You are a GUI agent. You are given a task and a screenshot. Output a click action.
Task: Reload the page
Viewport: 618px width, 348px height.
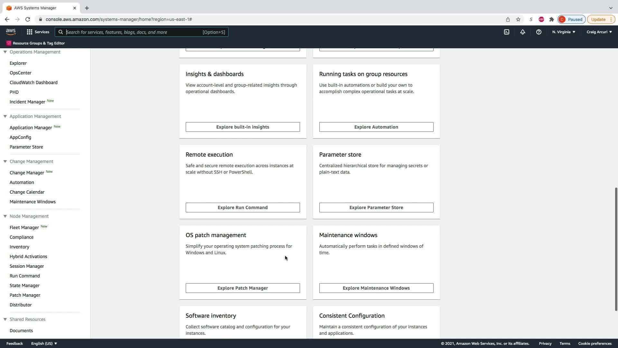[28, 19]
